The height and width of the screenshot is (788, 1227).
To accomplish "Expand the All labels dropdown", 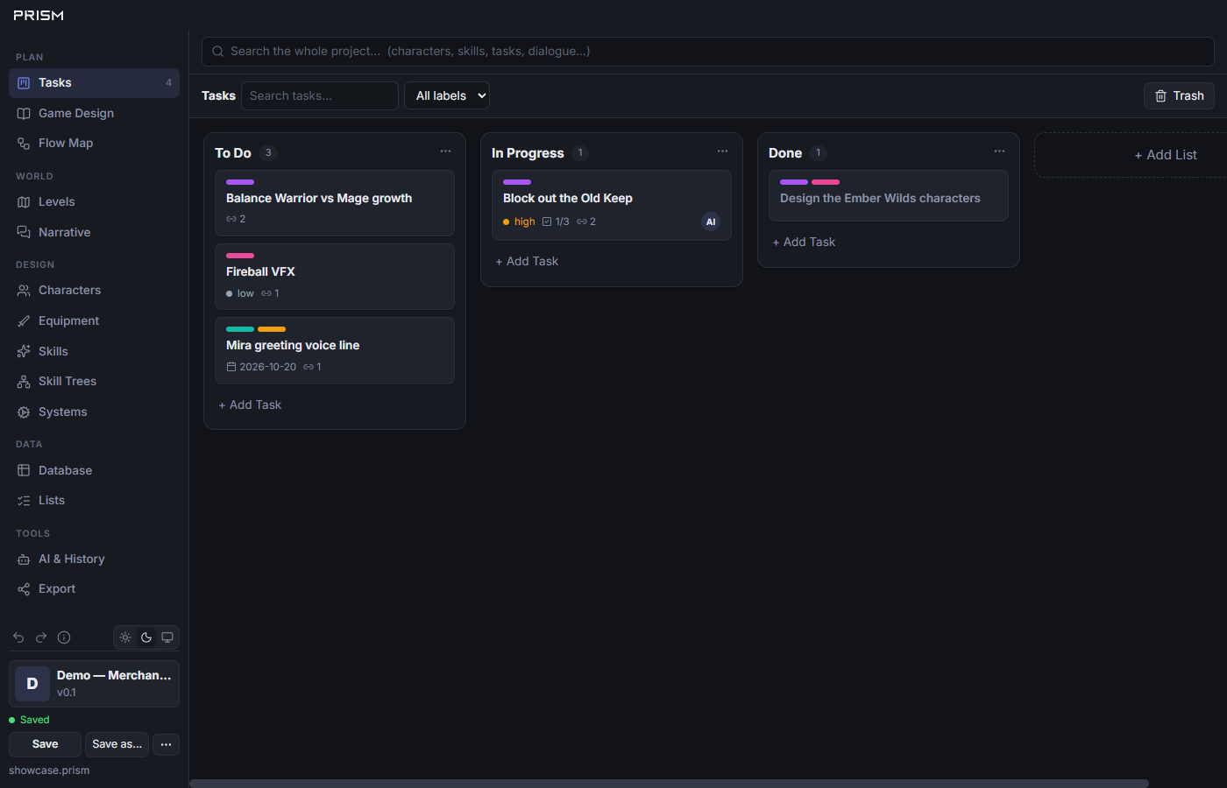I will point(447,95).
